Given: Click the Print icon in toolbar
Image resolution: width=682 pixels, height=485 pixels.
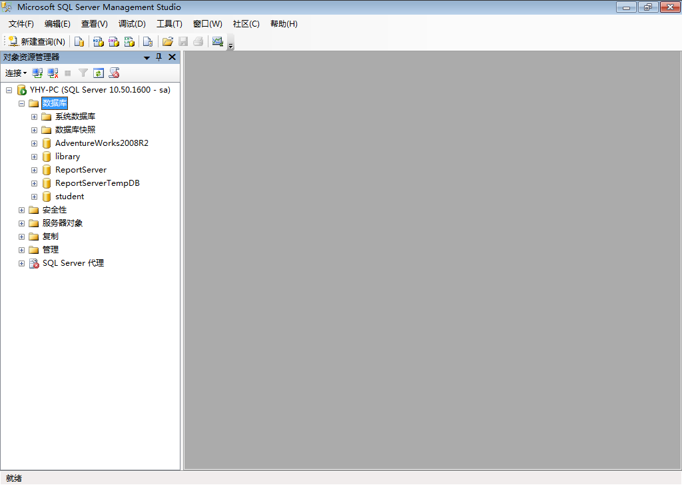Looking at the screenshot, I should (x=198, y=41).
